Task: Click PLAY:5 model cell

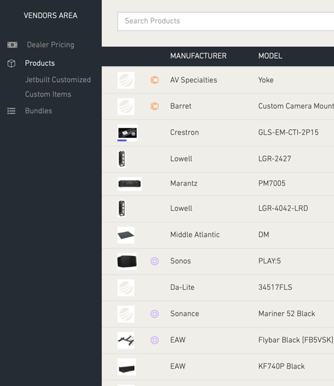Action: (x=270, y=261)
